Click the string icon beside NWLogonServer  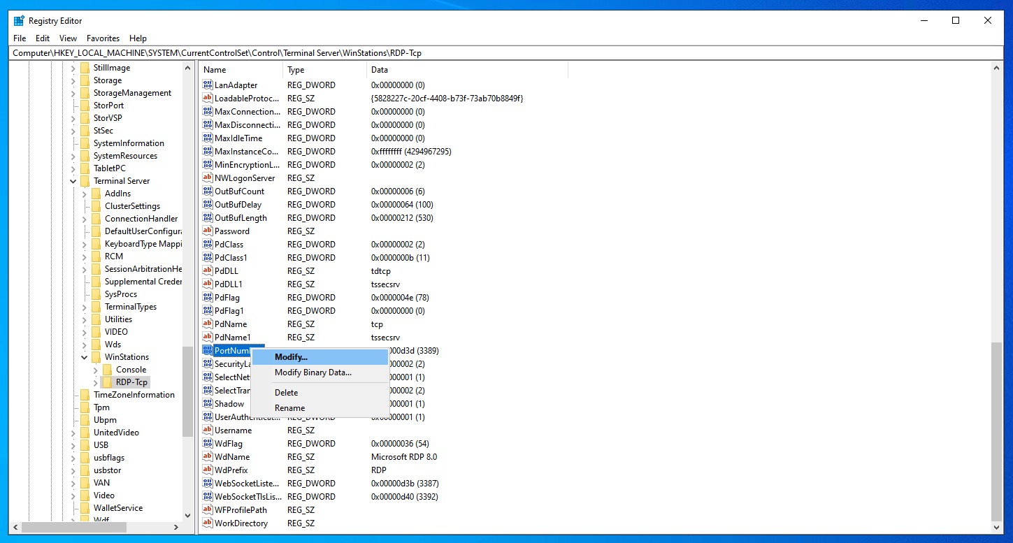(207, 178)
